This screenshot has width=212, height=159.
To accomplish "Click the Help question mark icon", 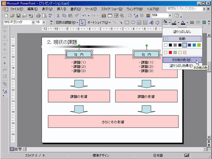I will (x=177, y=16).
